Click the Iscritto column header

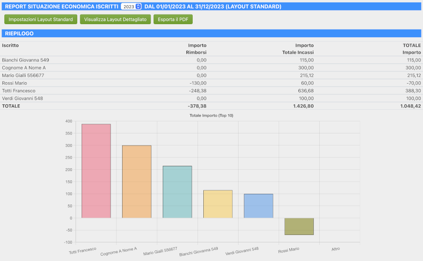[10, 45]
